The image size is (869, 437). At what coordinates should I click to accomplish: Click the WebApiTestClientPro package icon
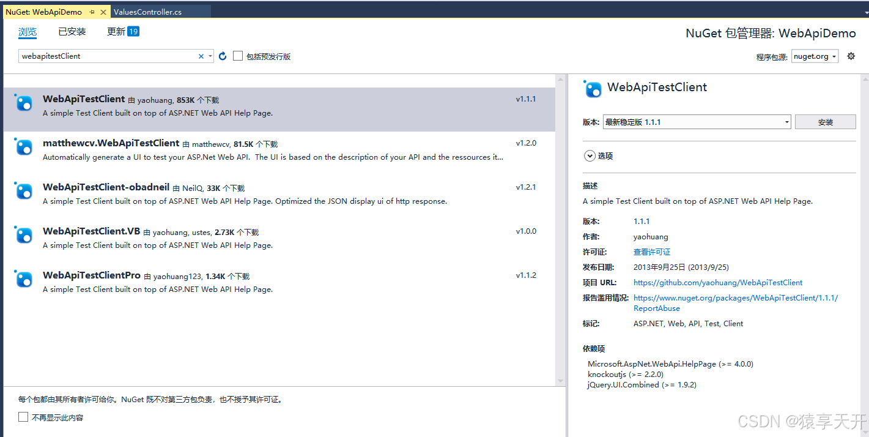(23, 279)
